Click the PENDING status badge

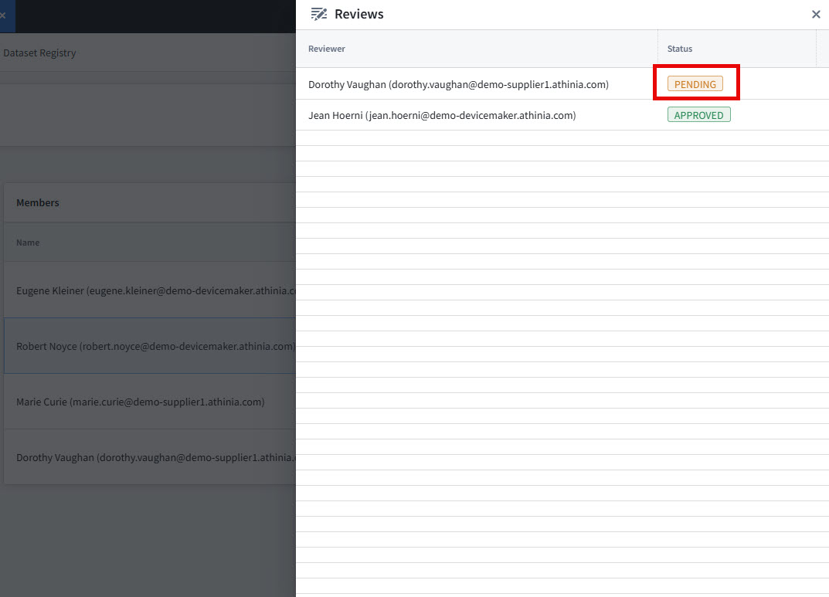tap(695, 84)
